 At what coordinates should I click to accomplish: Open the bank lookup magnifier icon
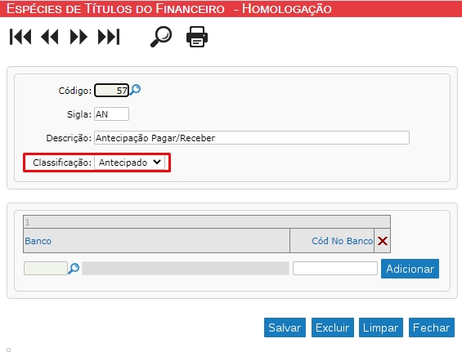(x=74, y=269)
